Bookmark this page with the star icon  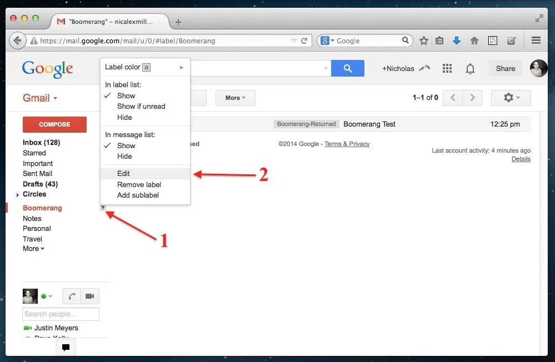click(424, 41)
